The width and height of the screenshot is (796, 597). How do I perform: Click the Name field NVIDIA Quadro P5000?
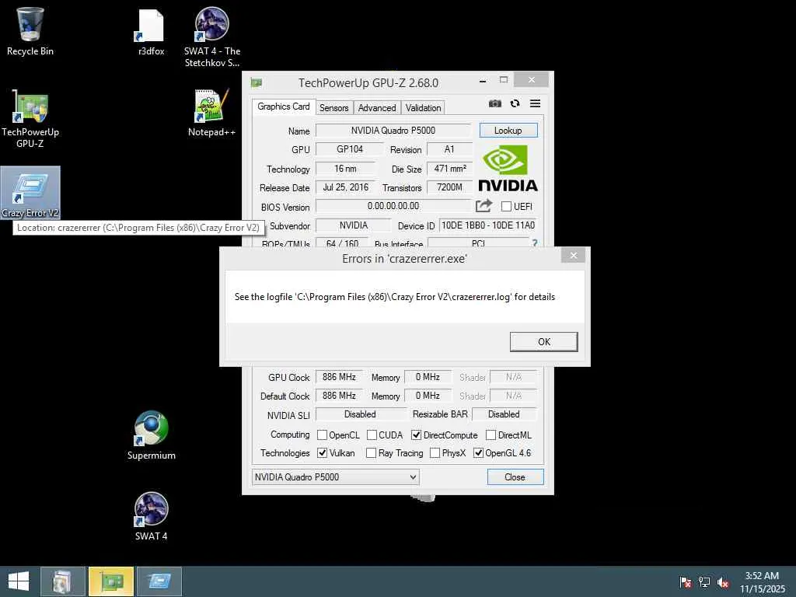click(x=393, y=131)
